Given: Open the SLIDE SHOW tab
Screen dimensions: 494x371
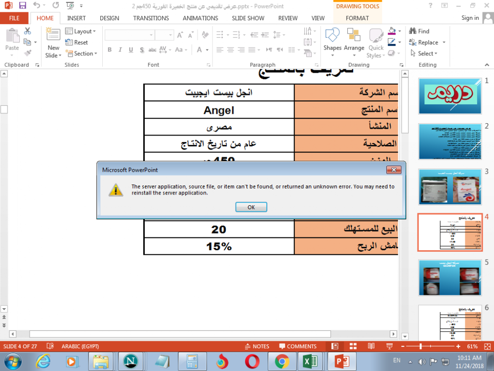Looking at the screenshot, I should click(248, 18).
